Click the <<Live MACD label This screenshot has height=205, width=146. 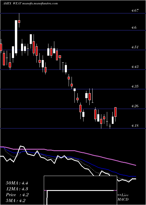point(123,197)
